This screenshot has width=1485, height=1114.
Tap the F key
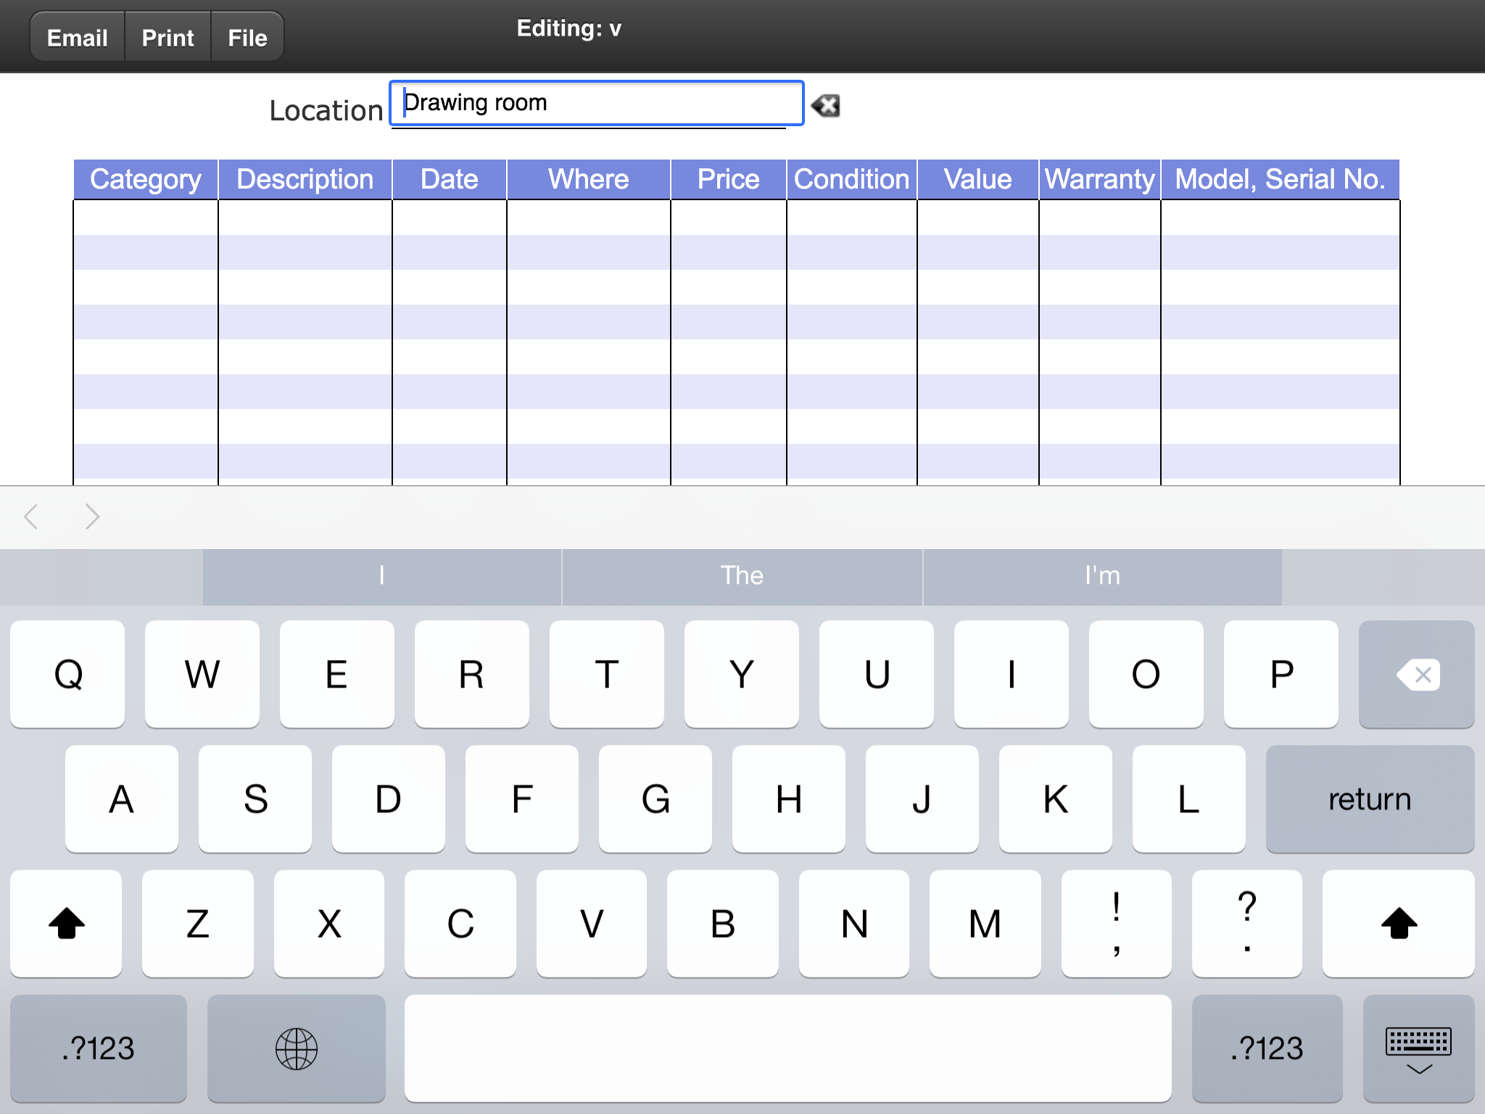pyautogui.click(x=522, y=799)
